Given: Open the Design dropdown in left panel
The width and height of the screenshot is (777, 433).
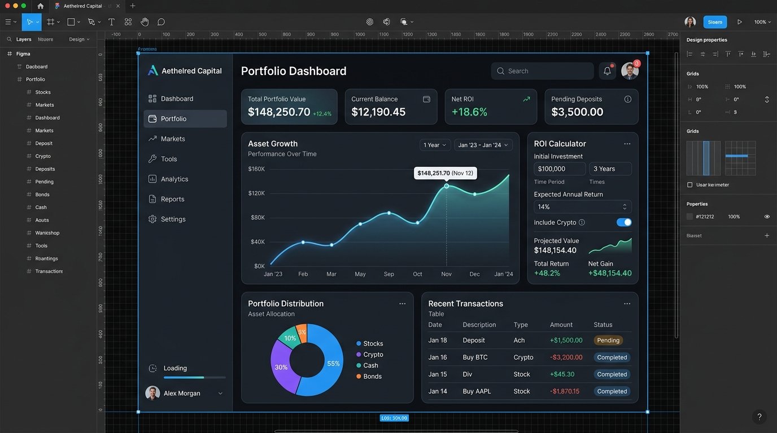Looking at the screenshot, I should tap(79, 39).
